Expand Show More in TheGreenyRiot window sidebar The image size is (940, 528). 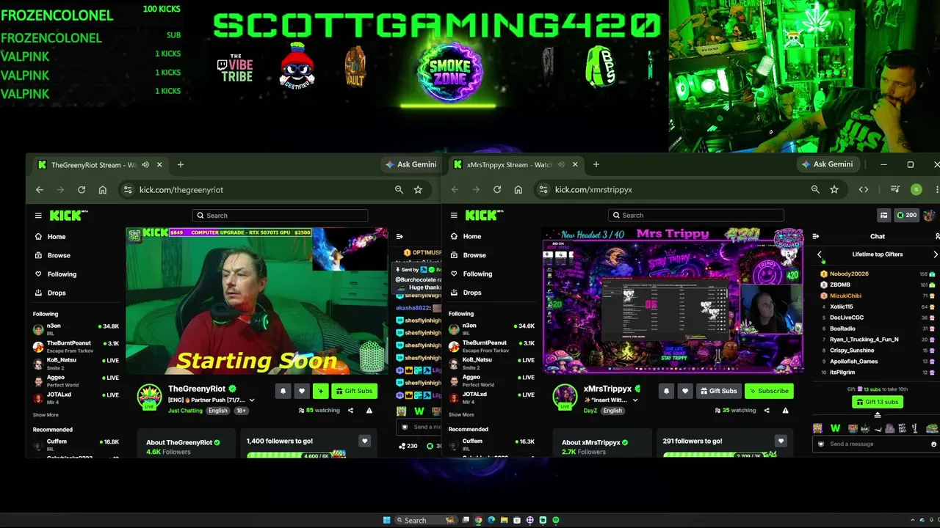(46, 415)
